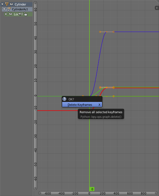Screen dimensions: 159x196
Task: Open the properties region plus icon
Action: 157,8
